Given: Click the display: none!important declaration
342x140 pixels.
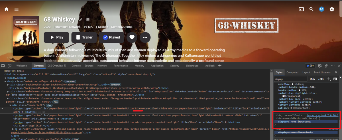Looking at the screenshot, I should [x=295, y=121].
